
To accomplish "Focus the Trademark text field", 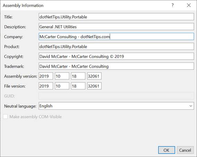I will (x=116, y=66).
